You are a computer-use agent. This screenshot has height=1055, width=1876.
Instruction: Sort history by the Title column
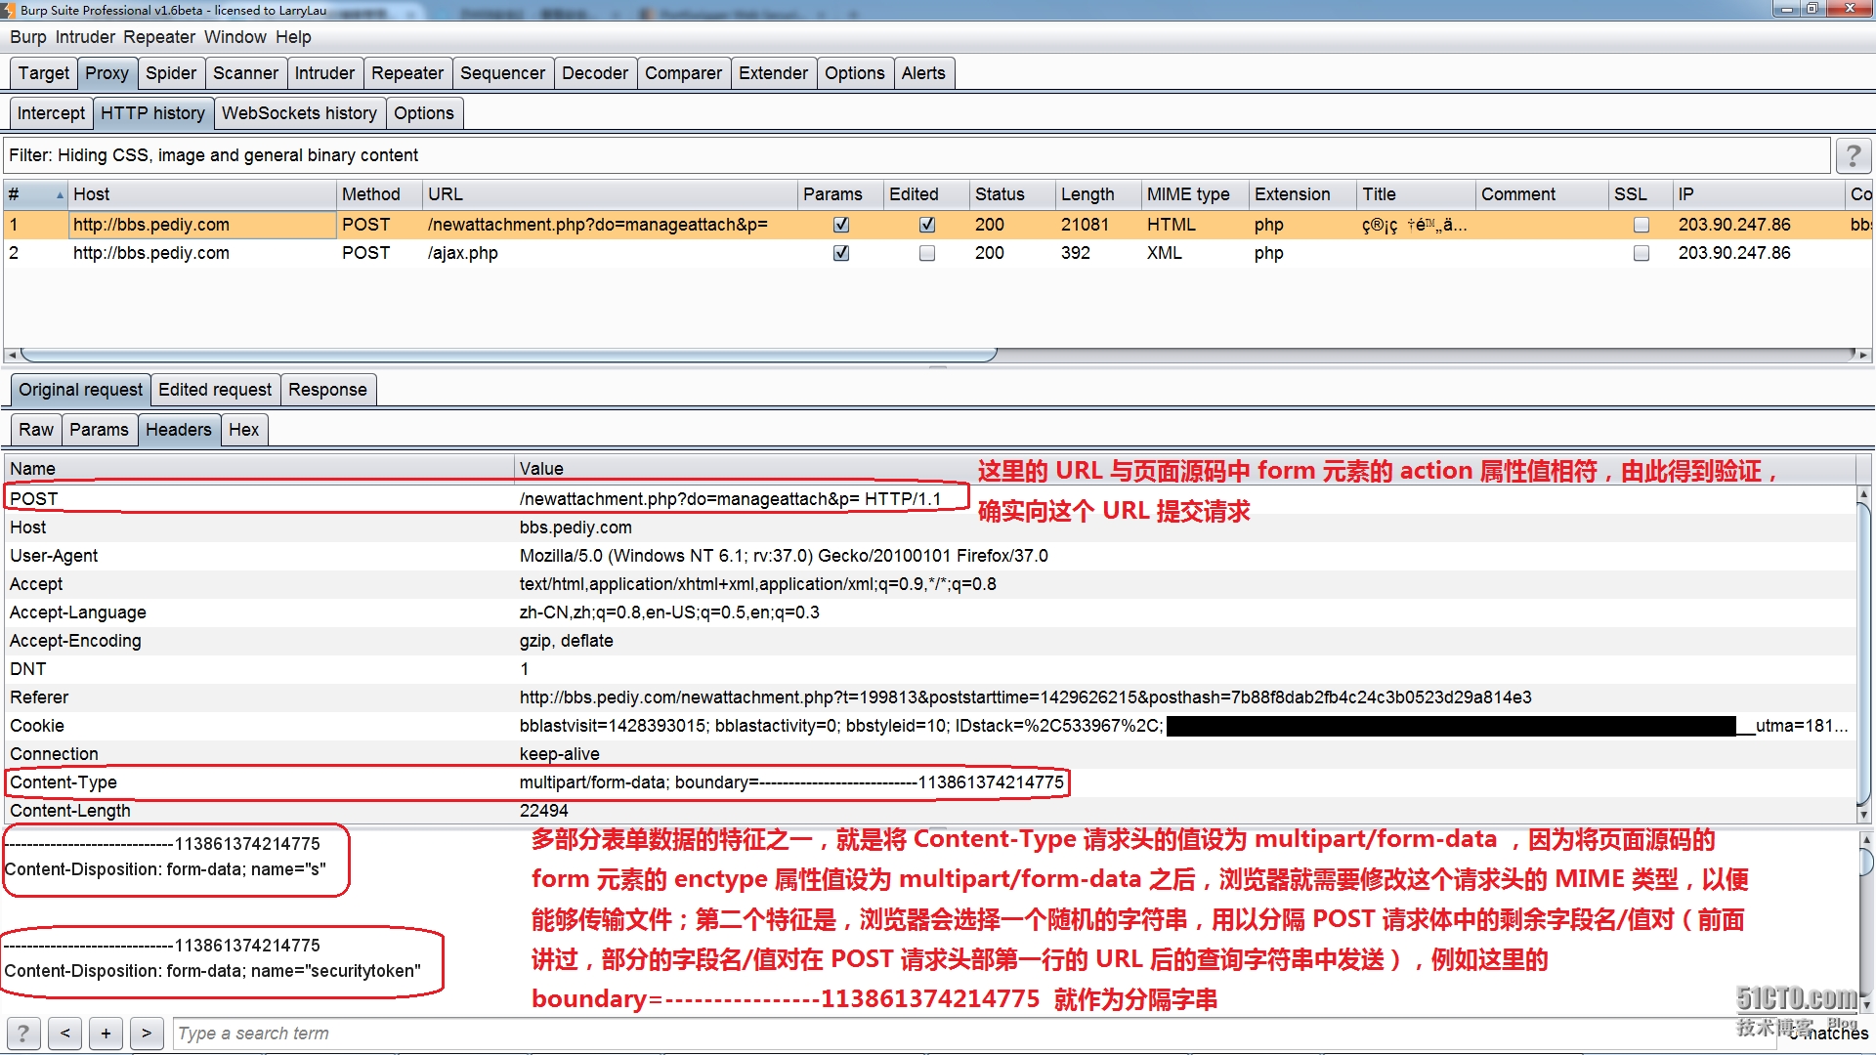(1416, 194)
